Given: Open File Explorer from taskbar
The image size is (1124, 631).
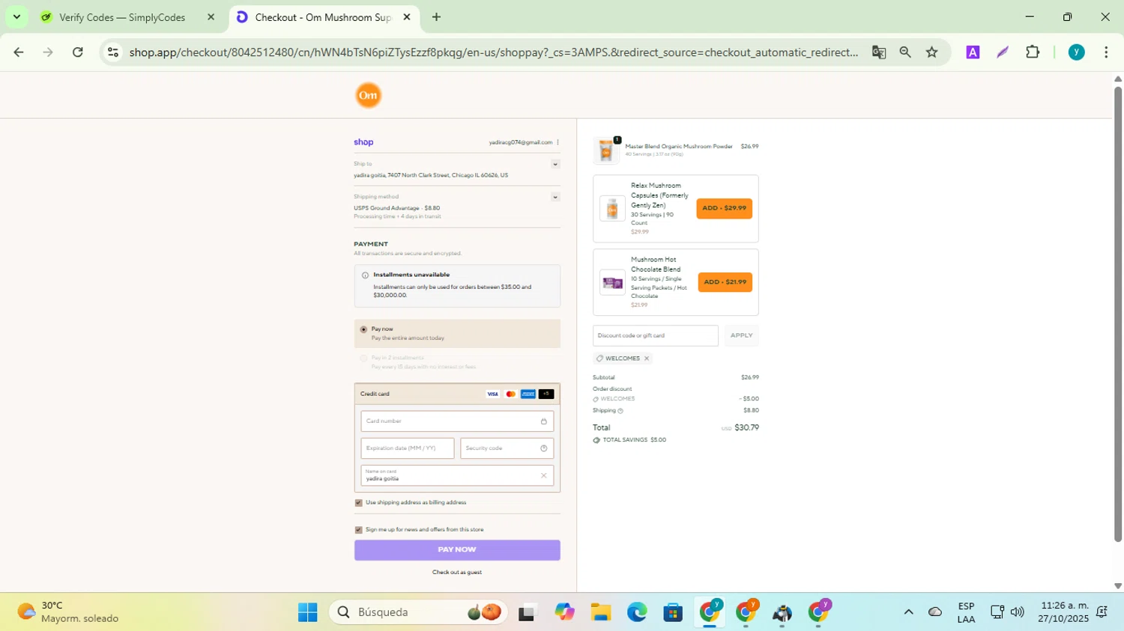Looking at the screenshot, I should (x=600, y=612).
